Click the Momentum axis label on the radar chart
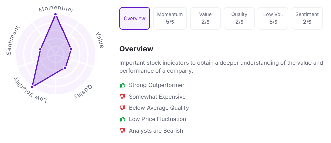Image resolution: width=331 pixels, height=143 pixels. coord(56,8)
